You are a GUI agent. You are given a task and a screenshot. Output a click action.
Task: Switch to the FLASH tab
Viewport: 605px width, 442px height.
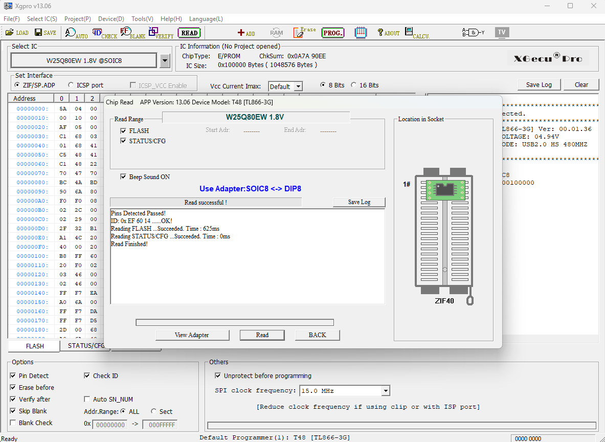35,346
